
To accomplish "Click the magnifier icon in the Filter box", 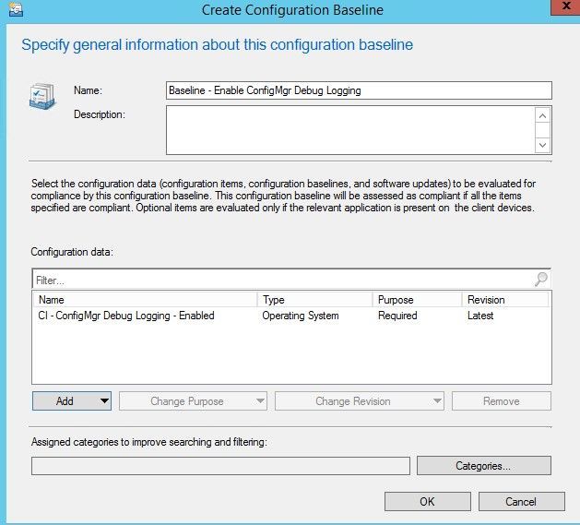I will tap(540, 280).
